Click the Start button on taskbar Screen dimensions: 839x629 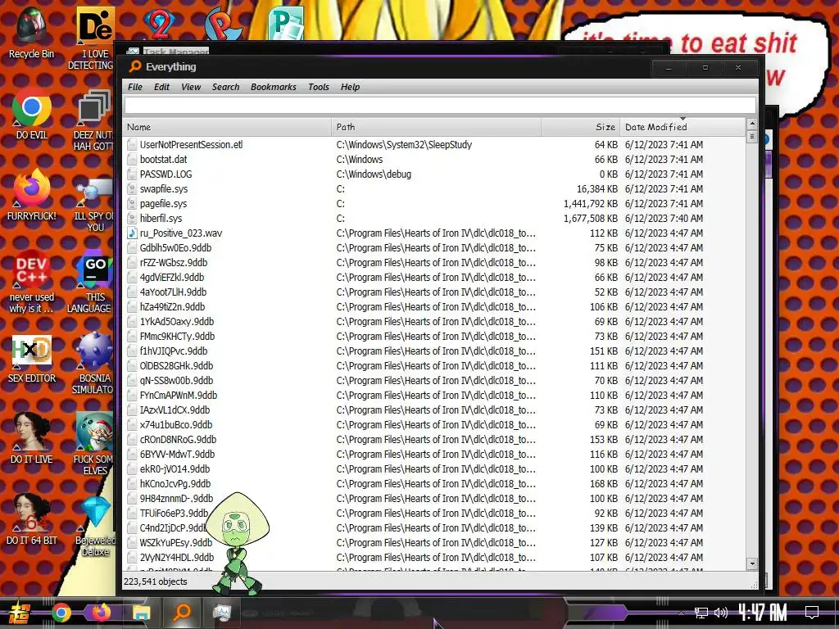coord(18,613)
